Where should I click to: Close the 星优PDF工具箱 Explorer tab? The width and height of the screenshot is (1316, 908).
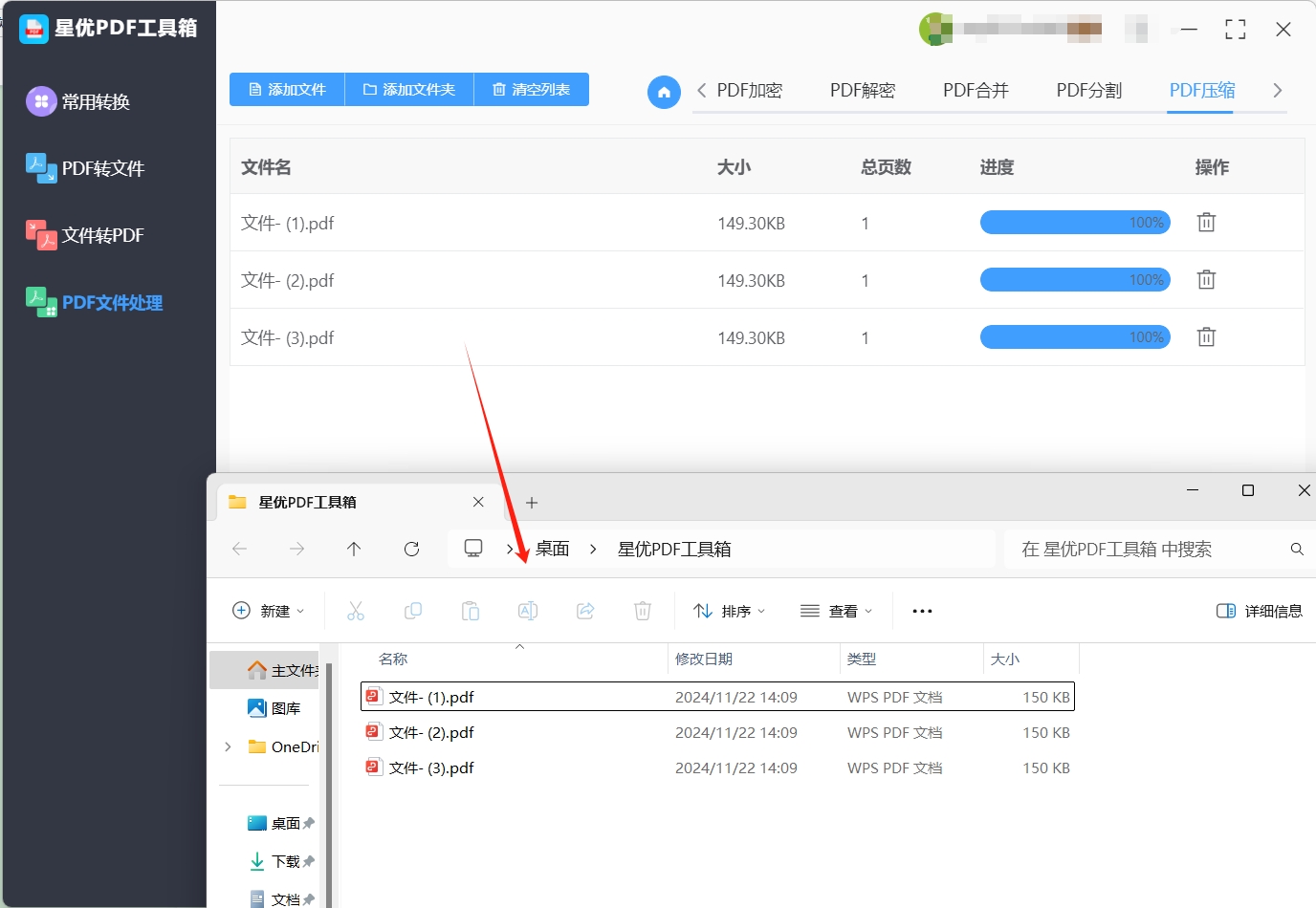point(478,502)
